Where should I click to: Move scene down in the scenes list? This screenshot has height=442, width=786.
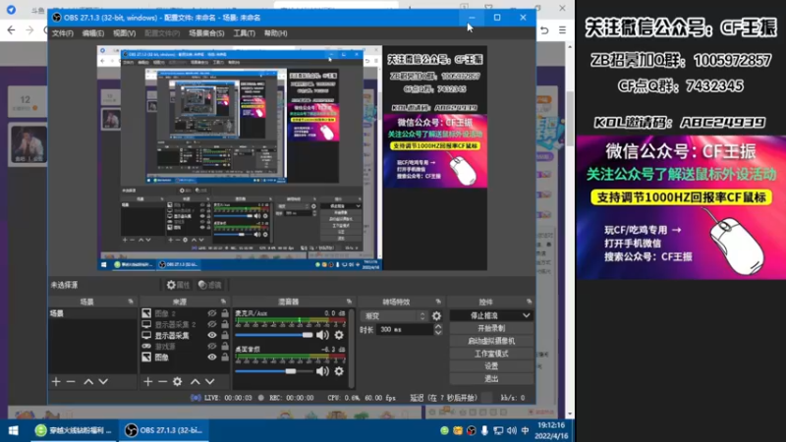103,382
